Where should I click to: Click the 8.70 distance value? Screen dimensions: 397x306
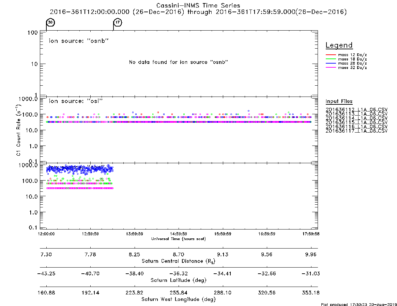(x=179, y=254)
